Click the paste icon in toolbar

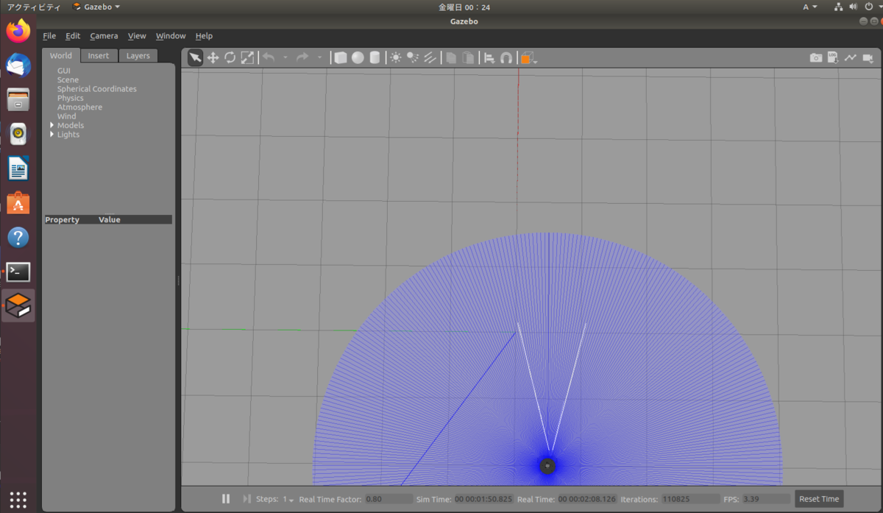click(x=468, y=57)
